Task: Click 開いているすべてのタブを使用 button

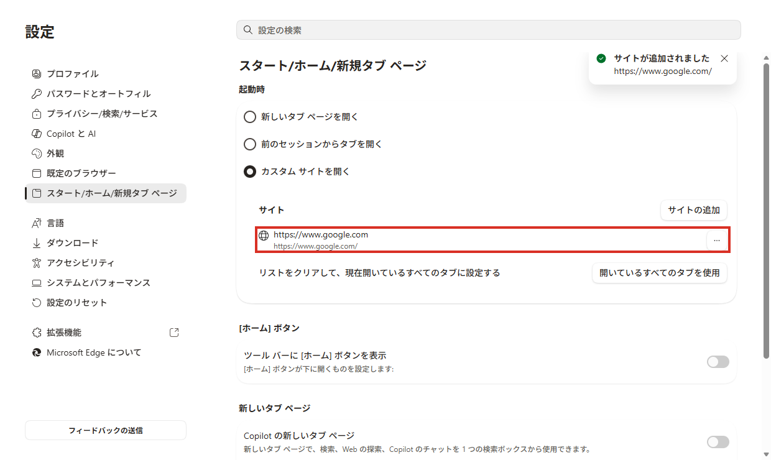Action: [659, 273]
